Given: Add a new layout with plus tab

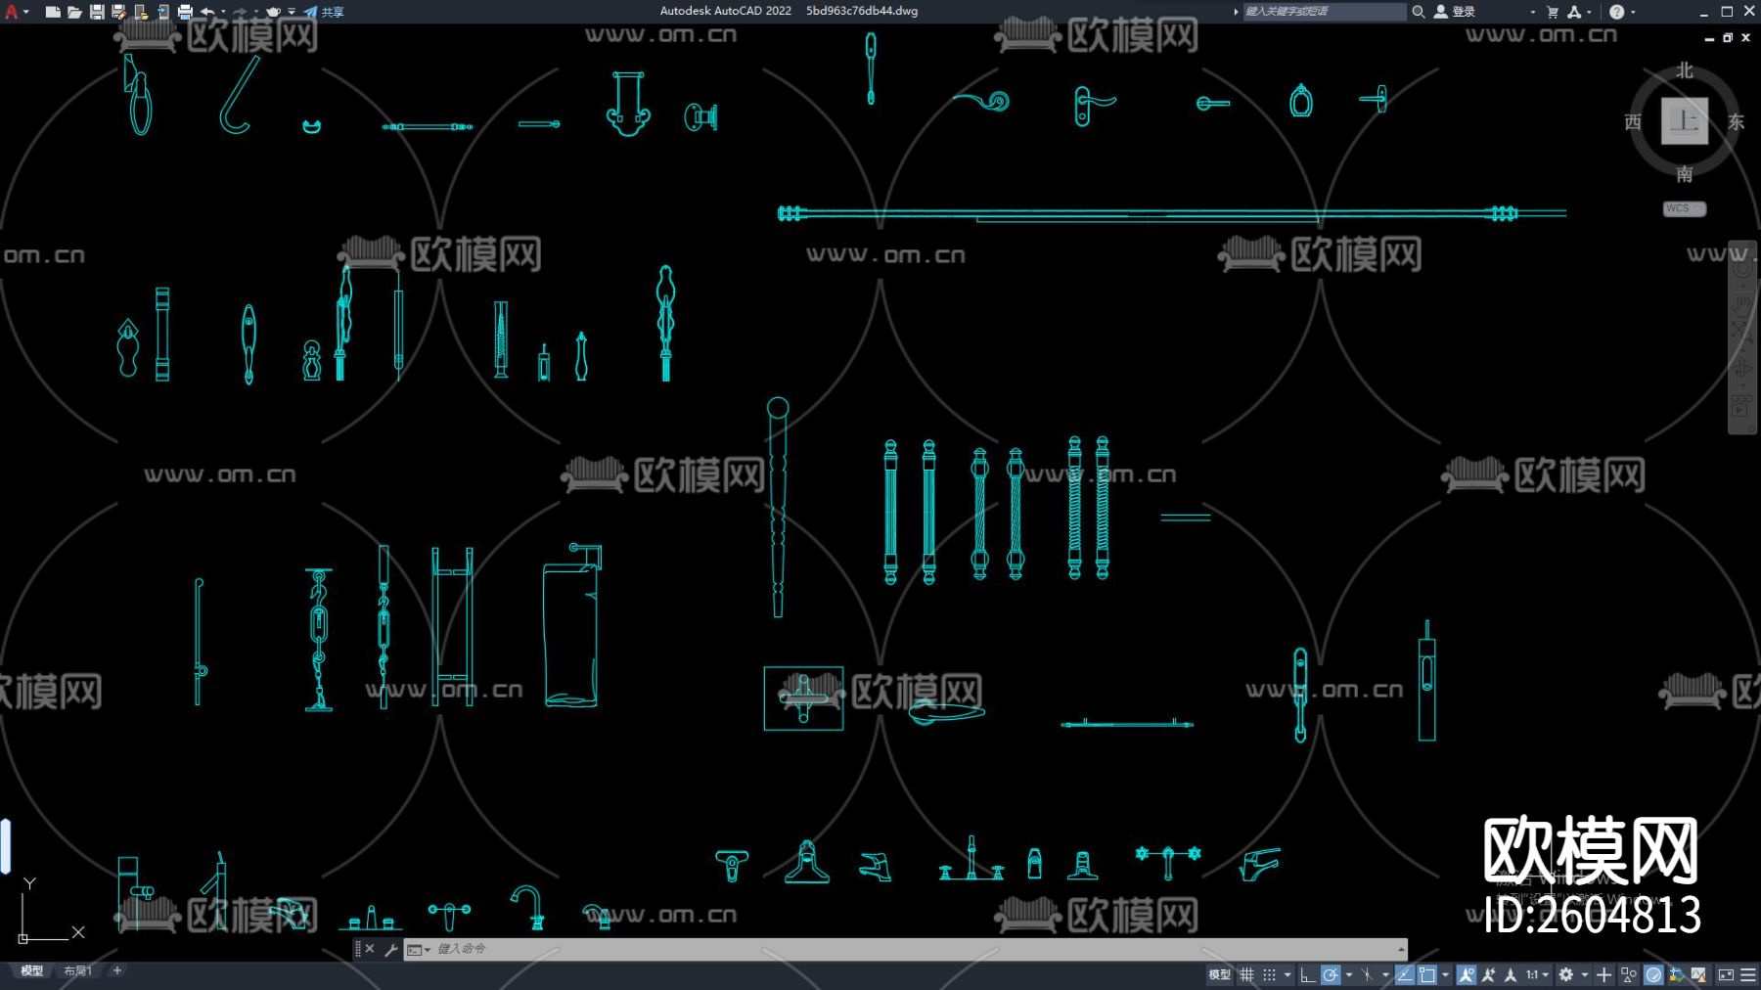Looking at the screenshot, I should 117,970.
